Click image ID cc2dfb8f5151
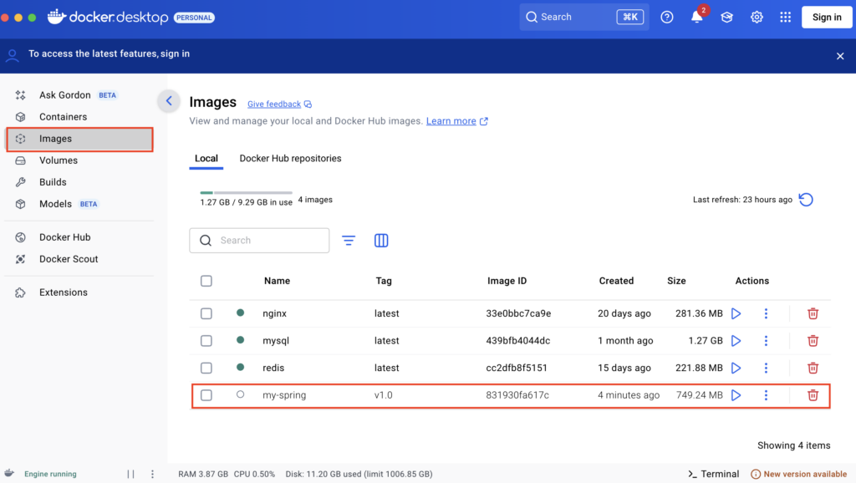Viewport: 856px width, 483px height. (x=517, y=368)
